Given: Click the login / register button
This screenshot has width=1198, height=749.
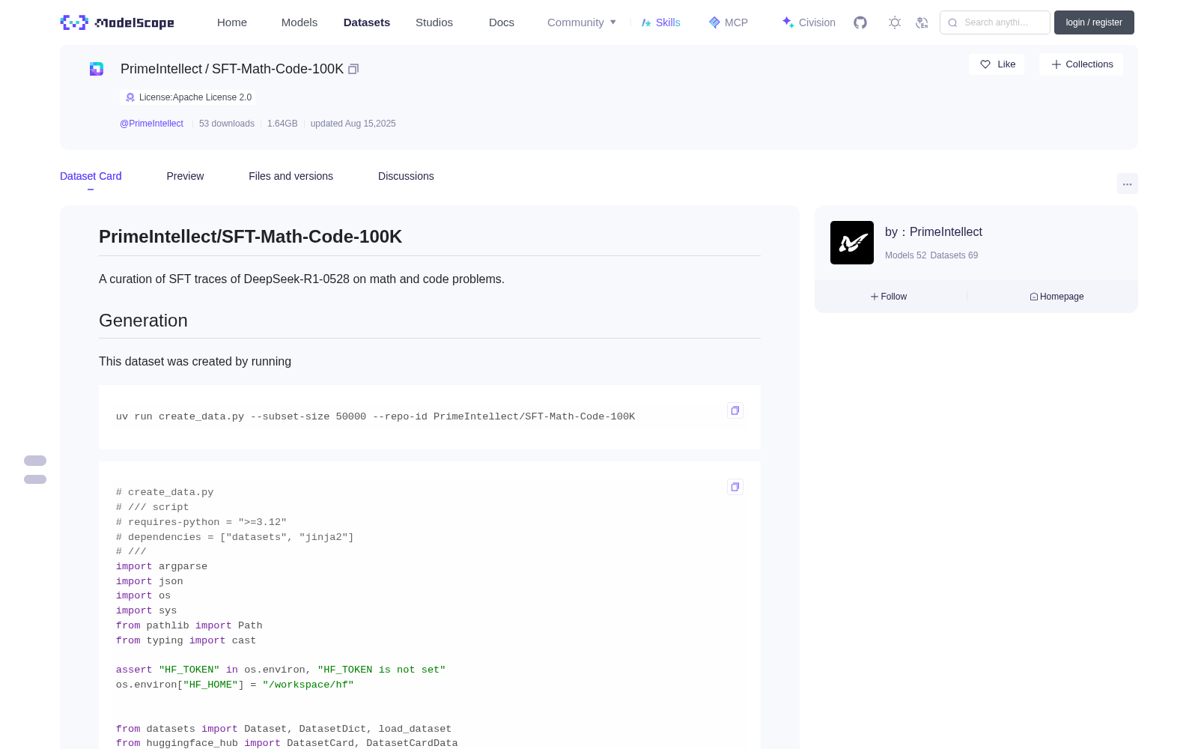Looking at the screenshot, I should [x=1094, y=22].
